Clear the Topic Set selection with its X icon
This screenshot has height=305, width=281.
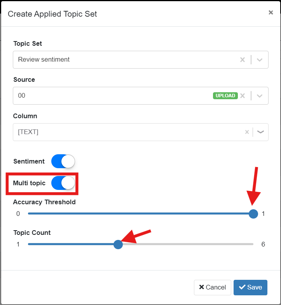pos(243,60)
